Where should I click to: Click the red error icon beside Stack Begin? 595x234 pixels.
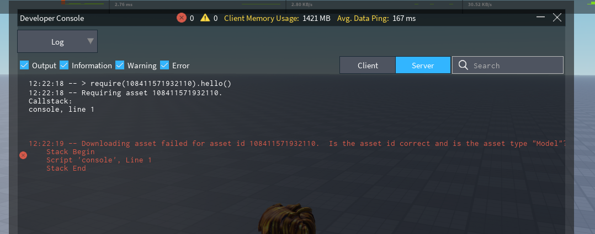[x=23, y=156]
